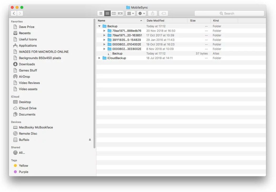Open Dave Price in the sidebar
Screen dimensions: 276x192
[27, 27]
